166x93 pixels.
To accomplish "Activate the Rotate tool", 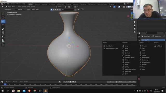I will (x=3, y=25).
